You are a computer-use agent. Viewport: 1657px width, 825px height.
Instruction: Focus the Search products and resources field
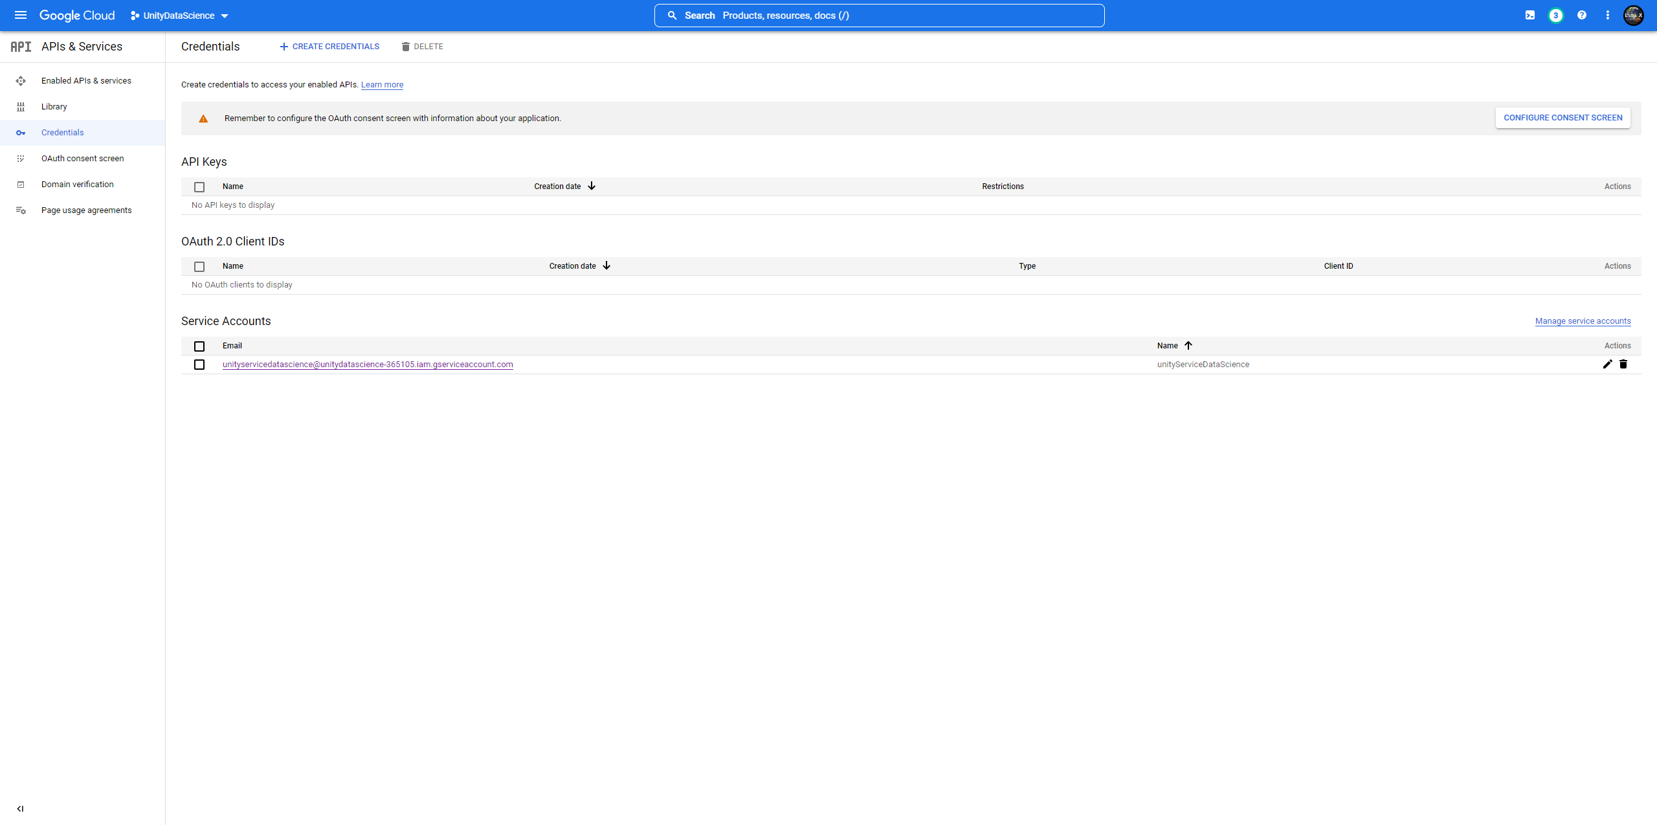(x=879, y=16)
